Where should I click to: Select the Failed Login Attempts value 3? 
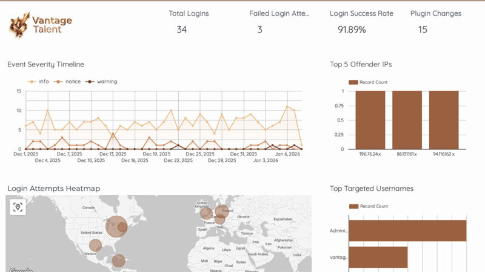pyautogui.click(x=260, y=30)
